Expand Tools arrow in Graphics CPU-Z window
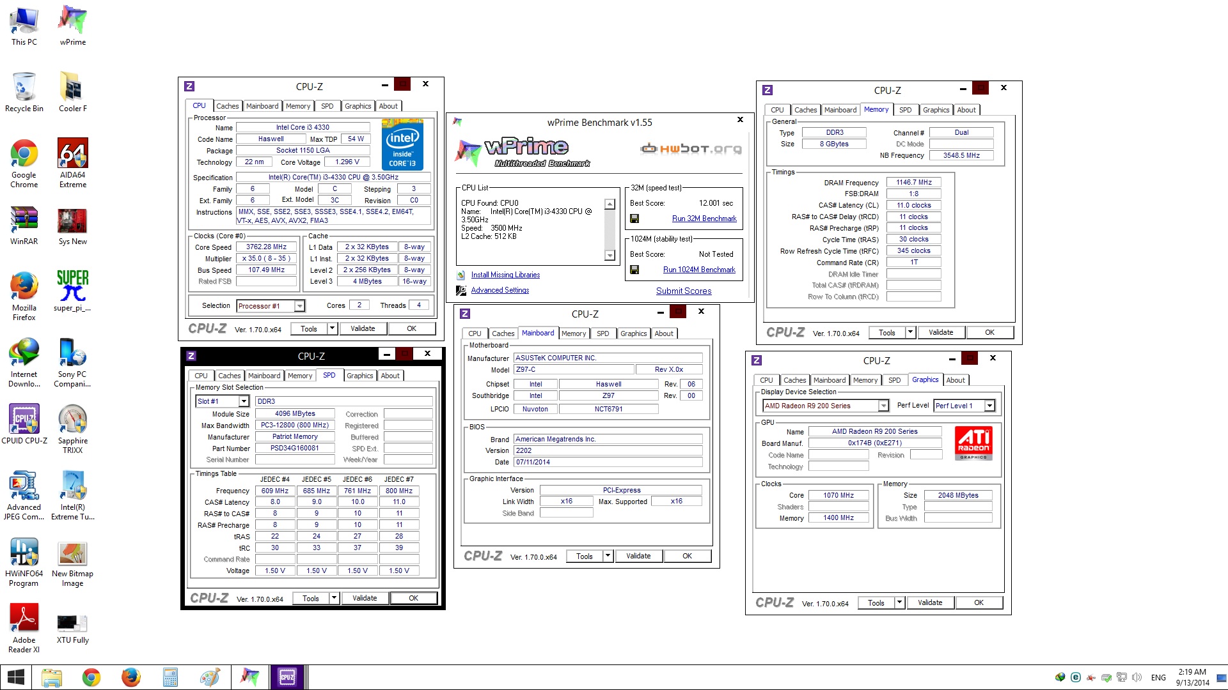 pos(899,602)
